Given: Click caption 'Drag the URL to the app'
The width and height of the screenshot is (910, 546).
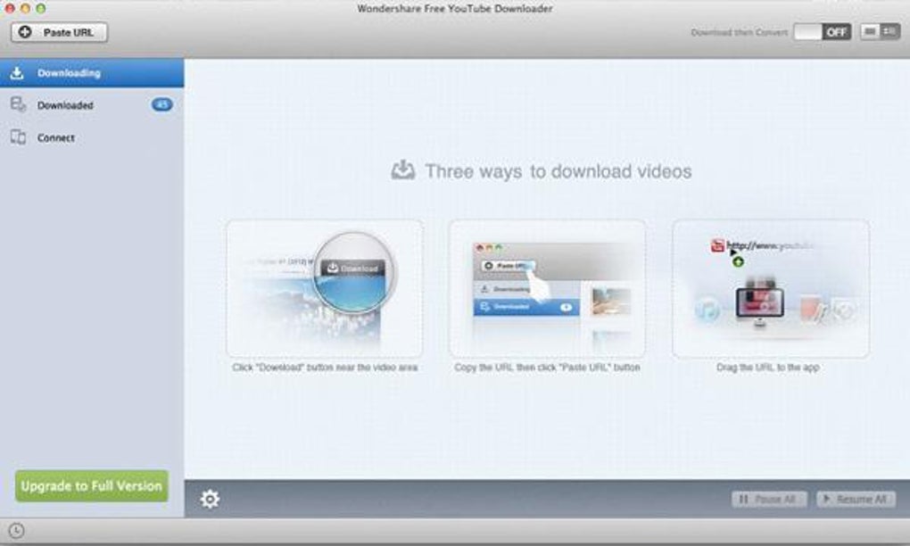Looking at the screenshot, I should 768,368.
